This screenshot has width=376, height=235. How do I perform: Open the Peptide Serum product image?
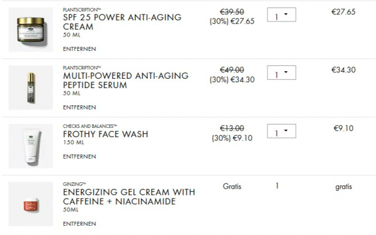[31, 87]
